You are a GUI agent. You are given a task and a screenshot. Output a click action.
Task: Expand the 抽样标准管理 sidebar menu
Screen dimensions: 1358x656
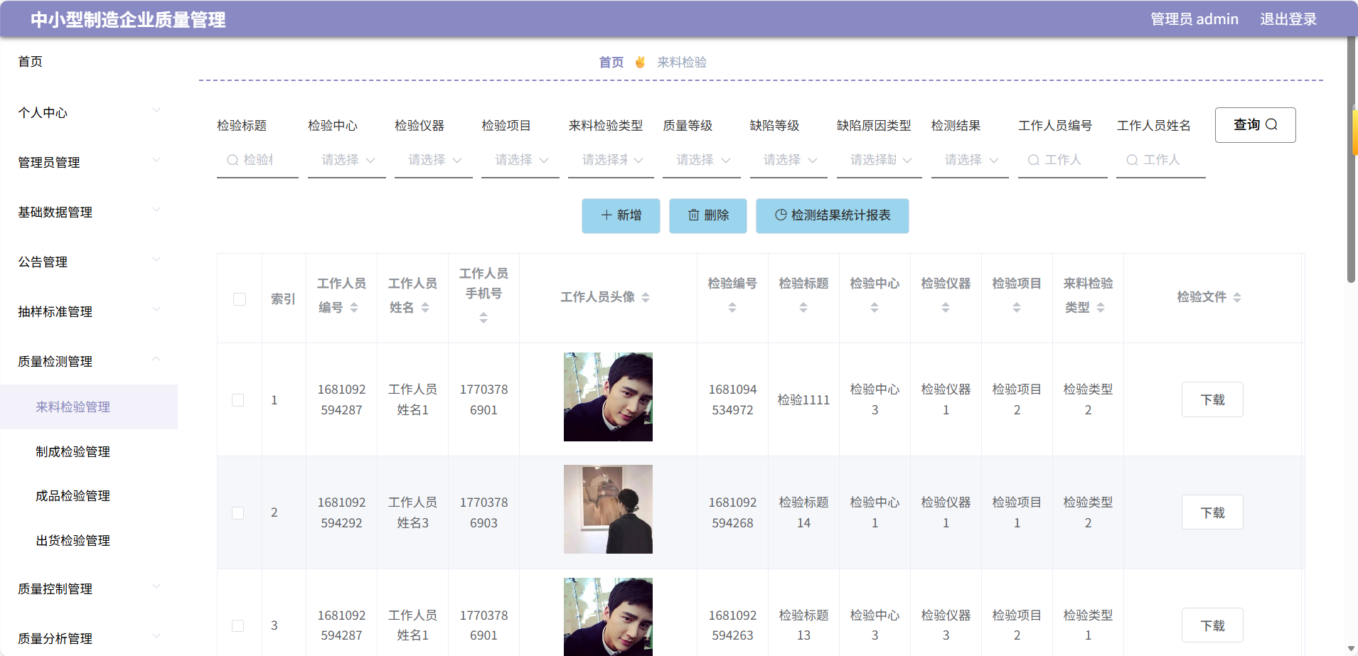(89, 311)
